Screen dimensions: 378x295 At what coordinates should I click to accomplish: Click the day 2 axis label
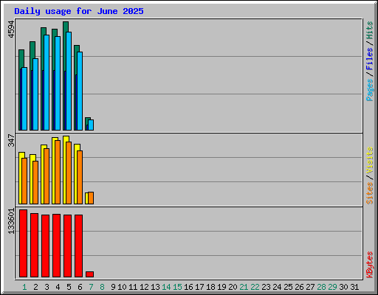point(35,287)
